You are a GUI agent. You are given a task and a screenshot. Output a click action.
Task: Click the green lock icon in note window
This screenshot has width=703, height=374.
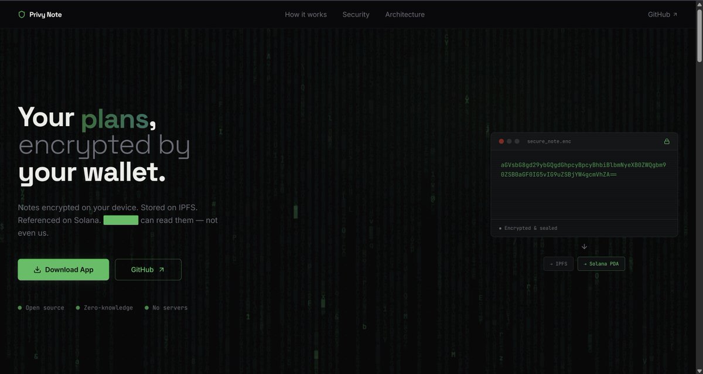tap(667, 141)
